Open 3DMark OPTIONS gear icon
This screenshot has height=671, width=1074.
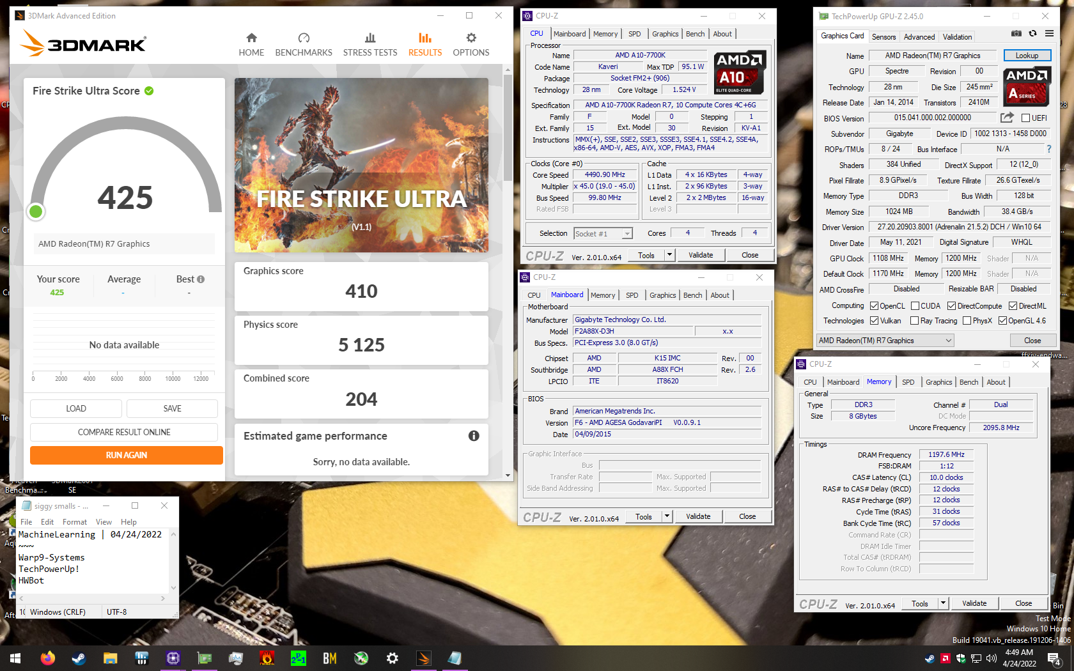[x=471, y=38]
